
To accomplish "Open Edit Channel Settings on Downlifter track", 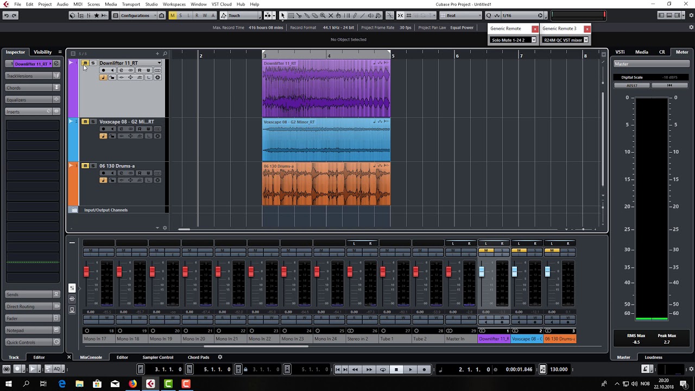I will [x=121, y=70].
